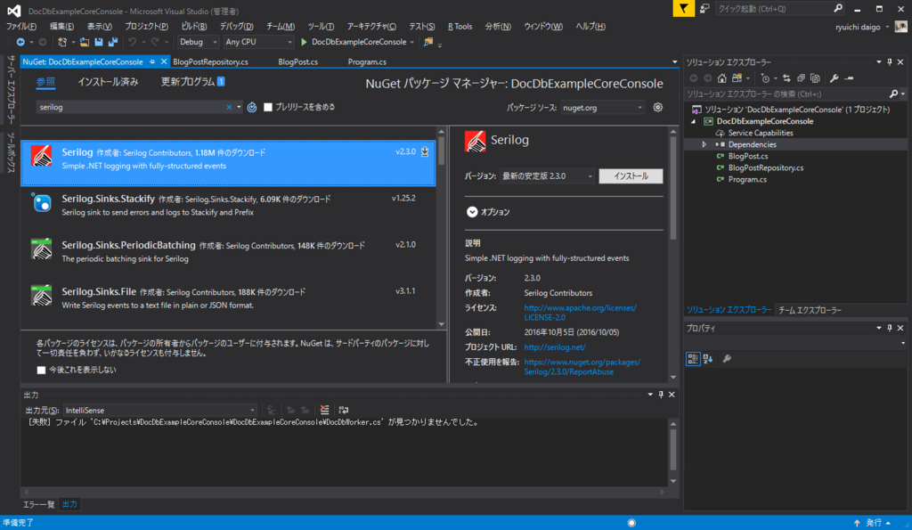This screenshot has height=530, width=912.
Task: Click in the Quick Launch search field
Action: pos(774,9)
